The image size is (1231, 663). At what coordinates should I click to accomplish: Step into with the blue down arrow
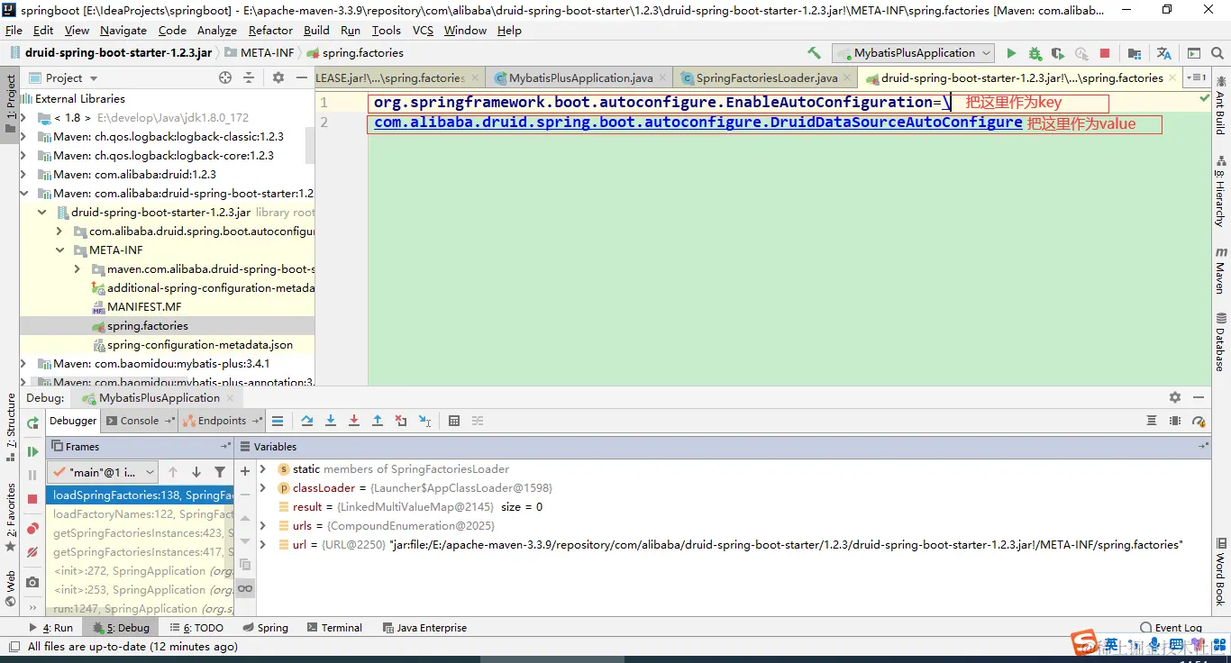click(331, 421)
